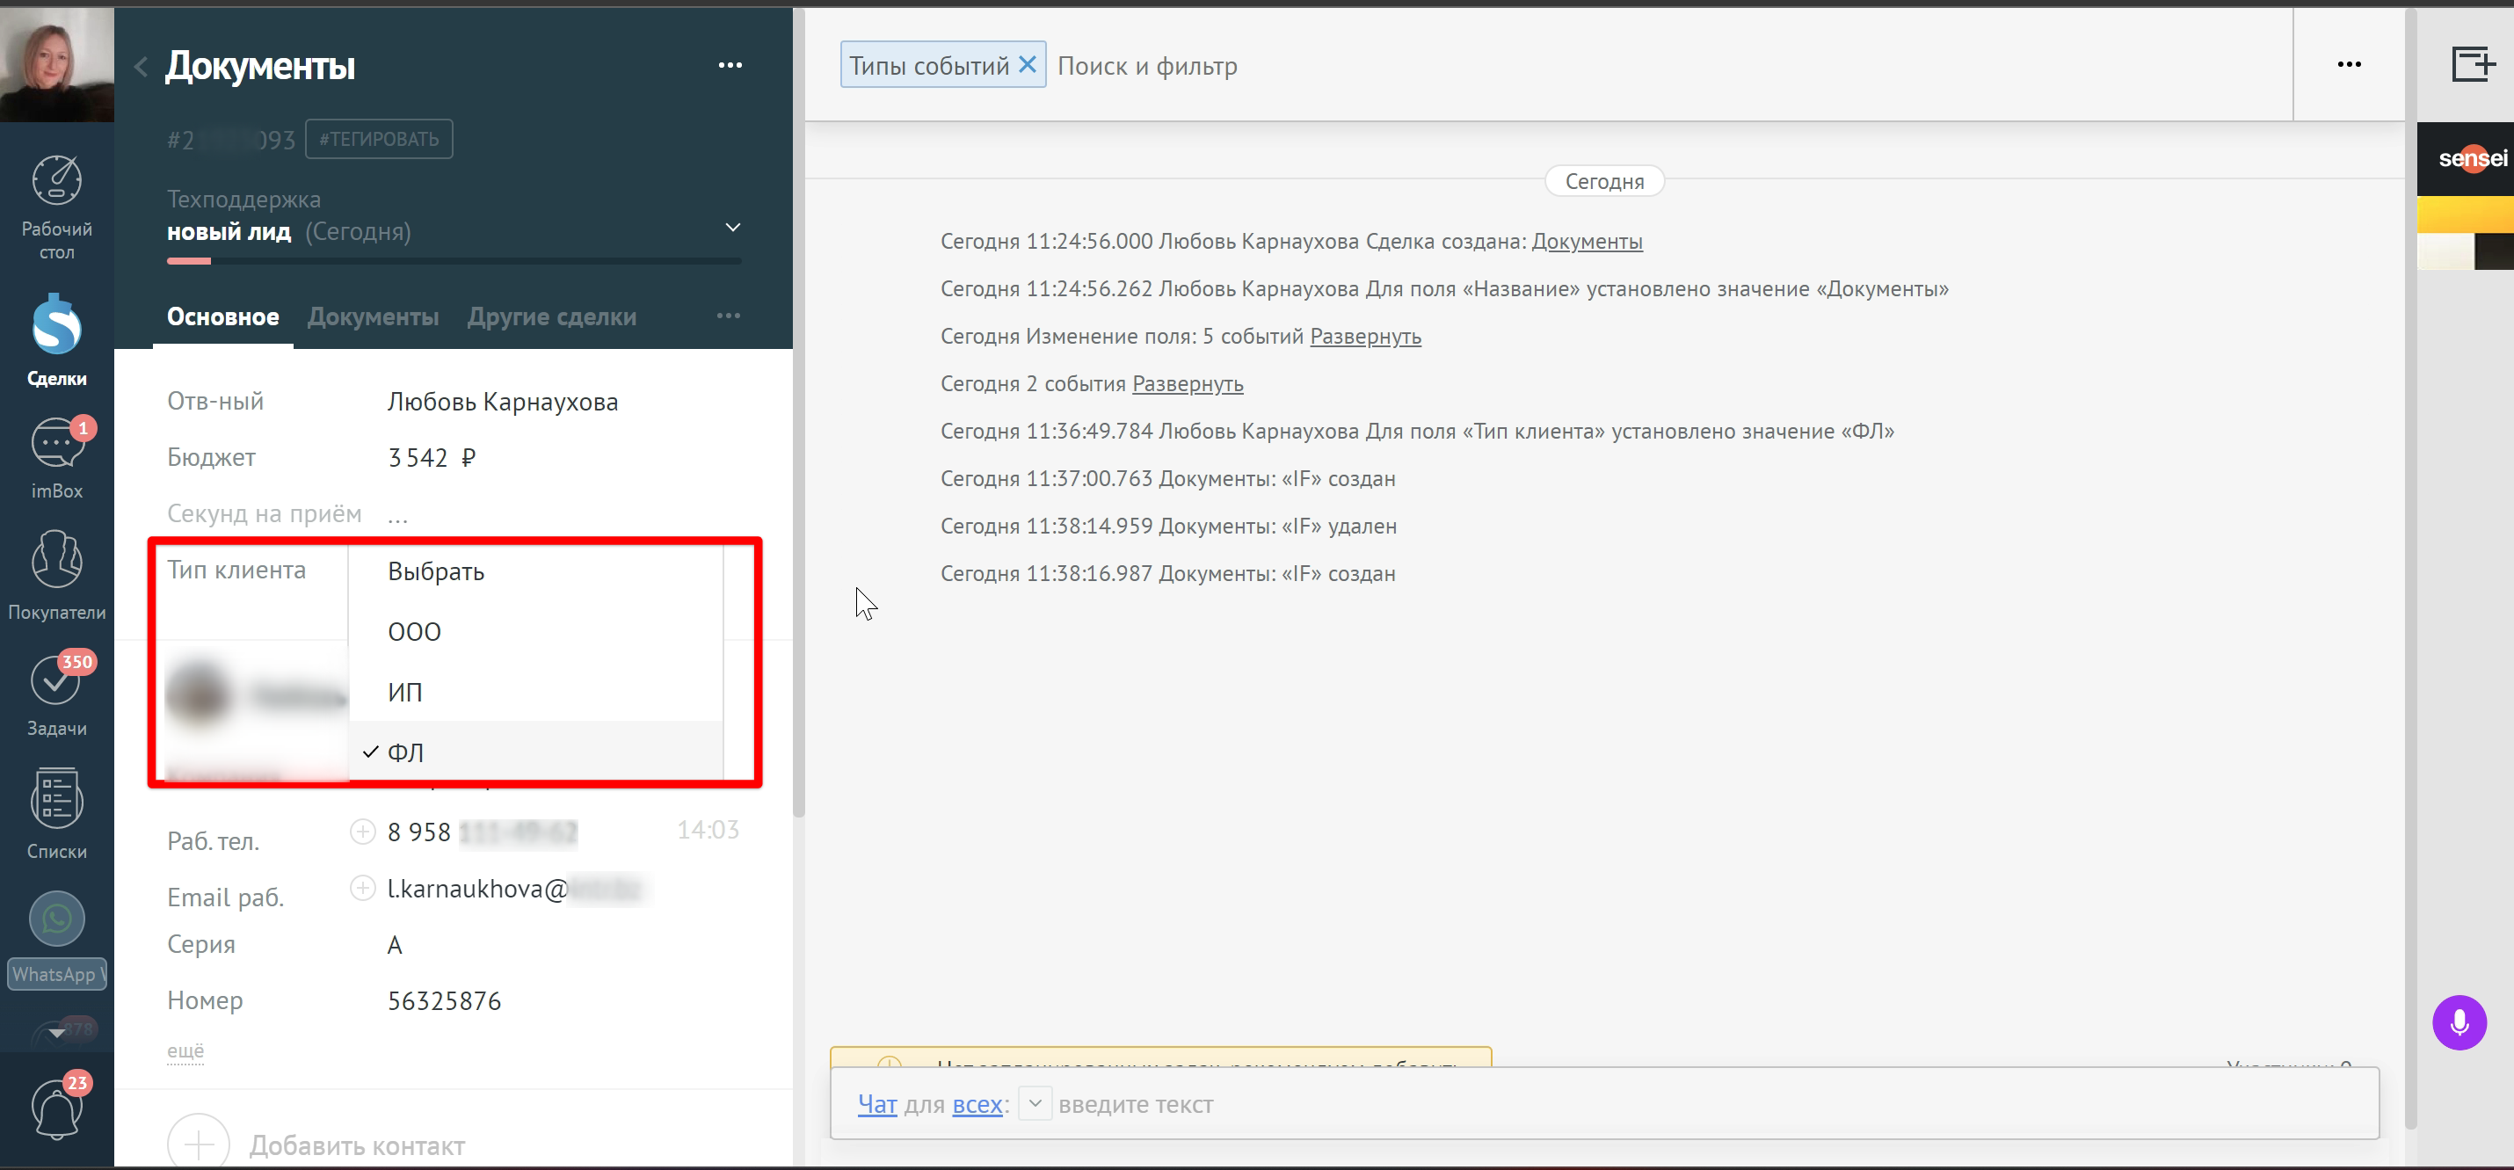Add another work phone with plus icon

(362, 832)
